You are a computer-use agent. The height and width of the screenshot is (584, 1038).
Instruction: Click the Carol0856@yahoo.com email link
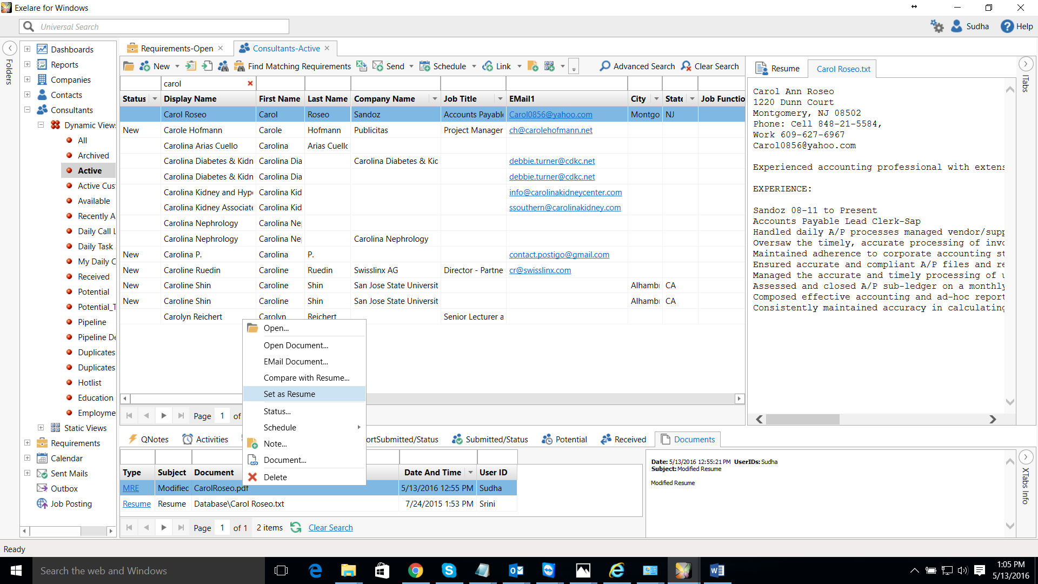click(x=550, y=115)
